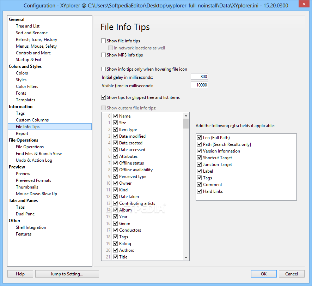The image size is (312, 286).
Task: Select the Colors and Styles category heading
Action: click(25, 66)
